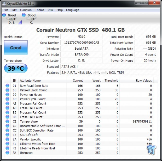Click the Features field
Viewport: 162px width, 161px height.
tap(109, 72)
